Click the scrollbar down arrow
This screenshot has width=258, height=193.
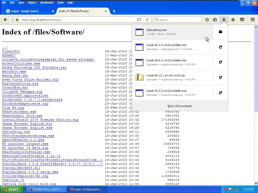click(x=256, y=183)
